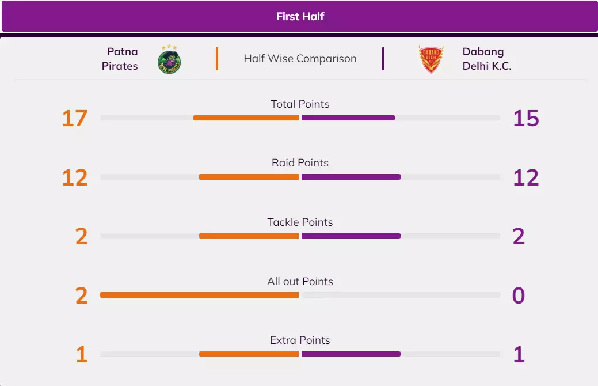Click the Patna Pirates team name
The image size is (598, 386).
(120, 59)
